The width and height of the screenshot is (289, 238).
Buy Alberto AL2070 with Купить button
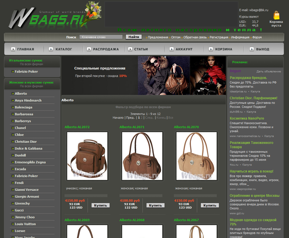tap(210, 205)
